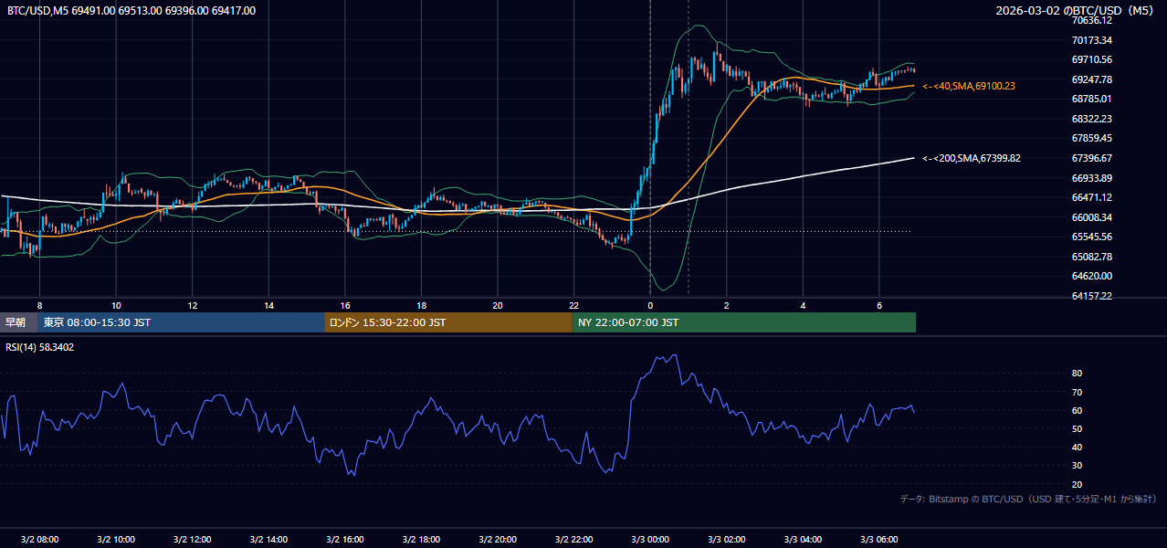Select the 東京 08:00-15:30 JST session bar
Image resolution: width=1167 pixels, height=548 pixels.
(181, 322)
